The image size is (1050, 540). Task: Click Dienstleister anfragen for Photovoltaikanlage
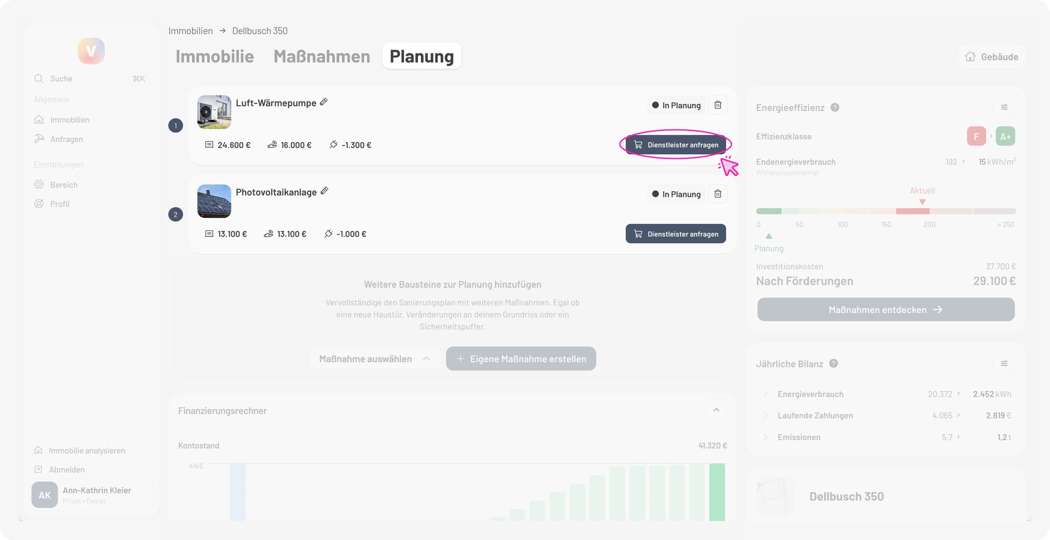coord(675,234)
